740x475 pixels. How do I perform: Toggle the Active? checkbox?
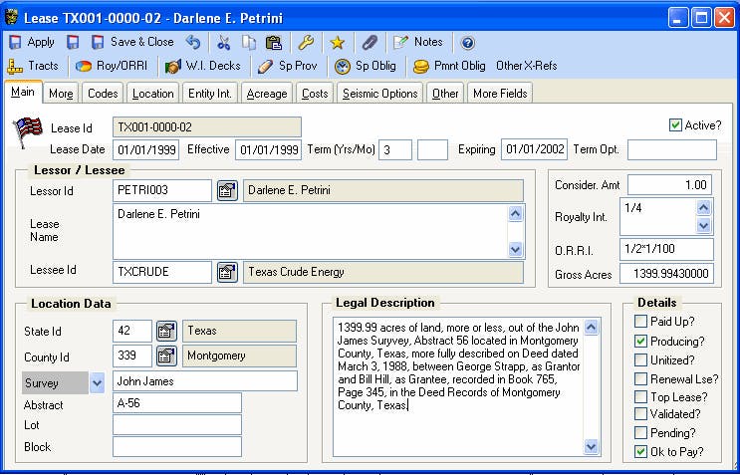[675, 125]
